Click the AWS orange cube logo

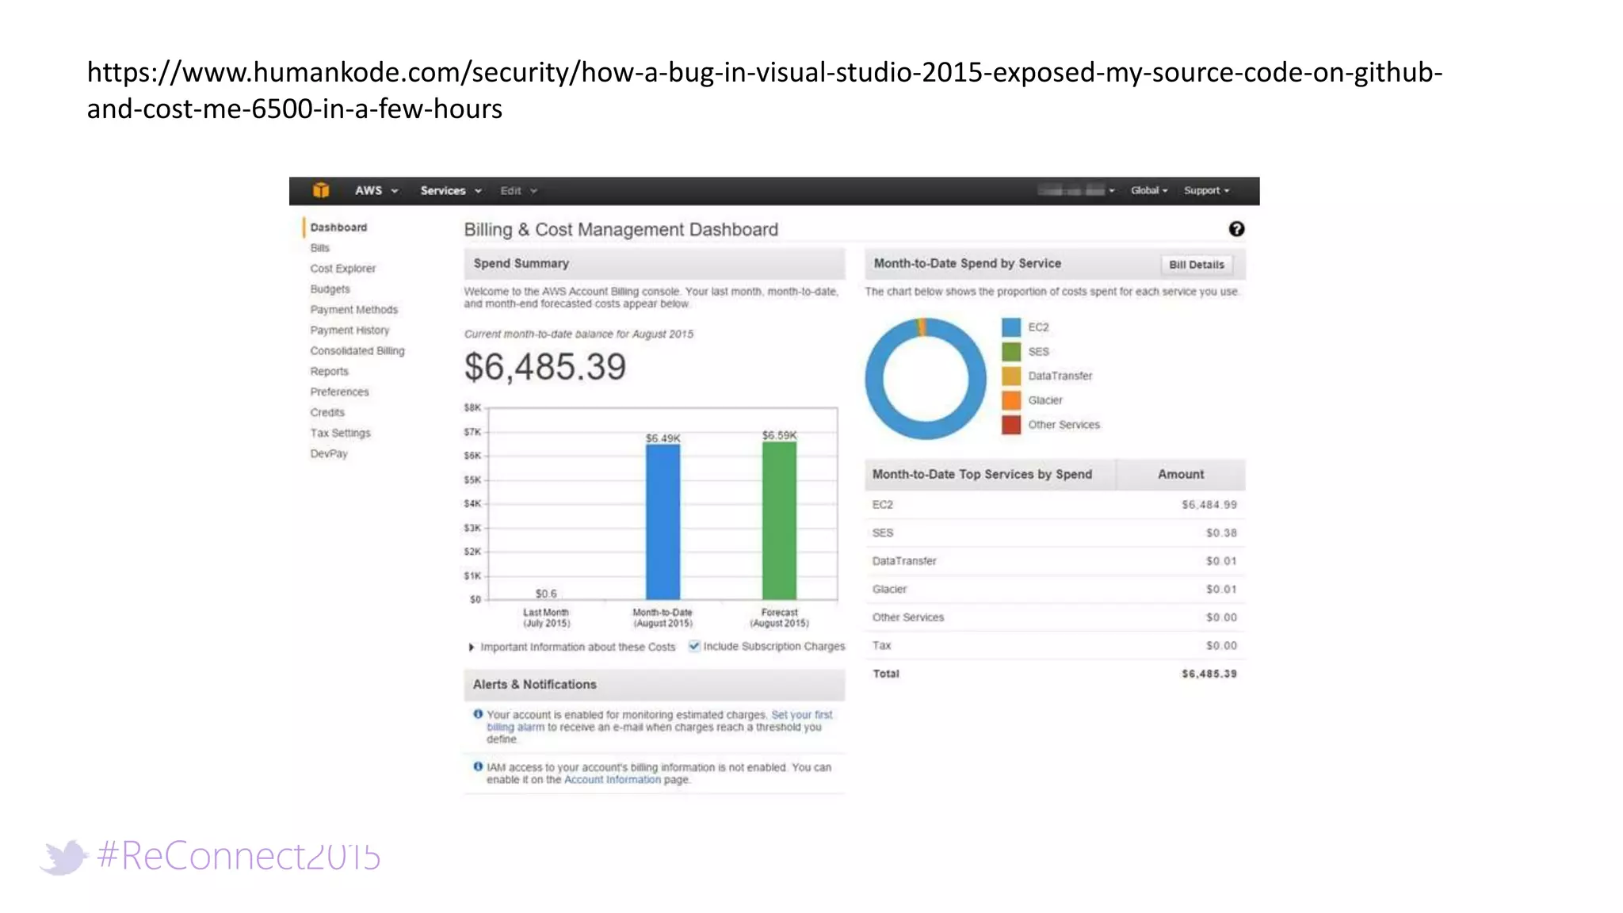(321, 190)
